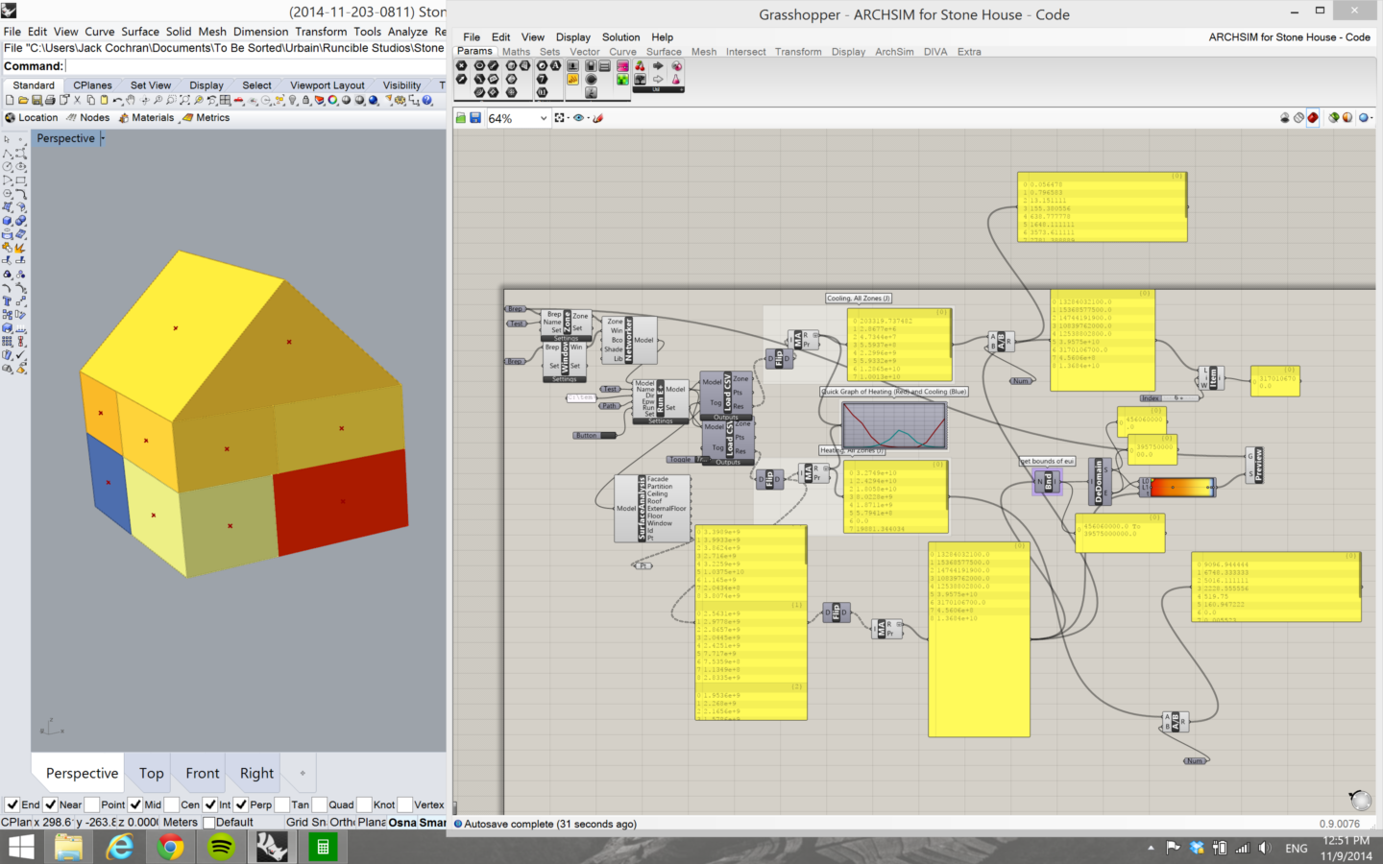The height and width of the screenshot is (864, 1383).
Task: Click the Quick Graph heating cooling chart
Action: [x=894, y=425]
